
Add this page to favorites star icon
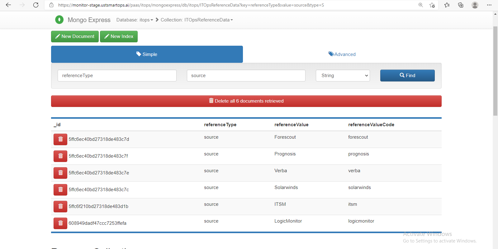tap(432, 5)
